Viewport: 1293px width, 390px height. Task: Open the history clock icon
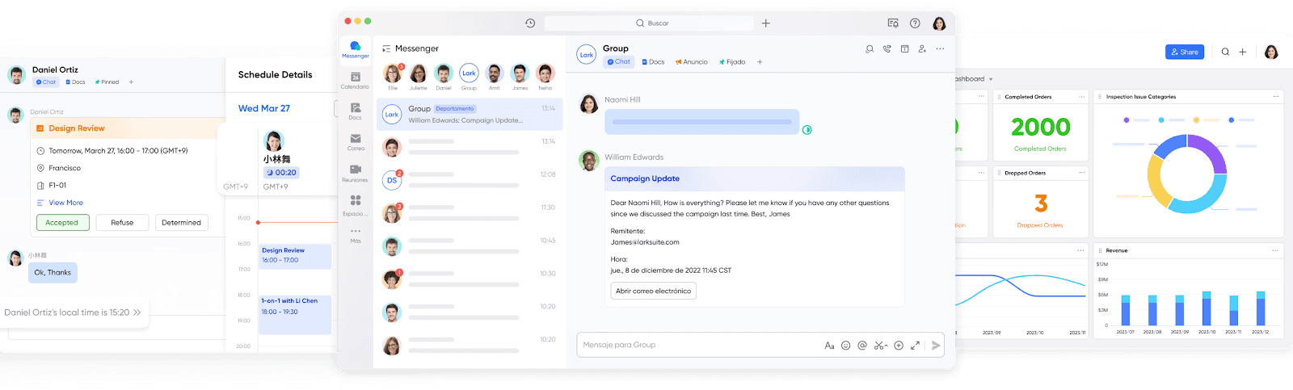(530, 23)
